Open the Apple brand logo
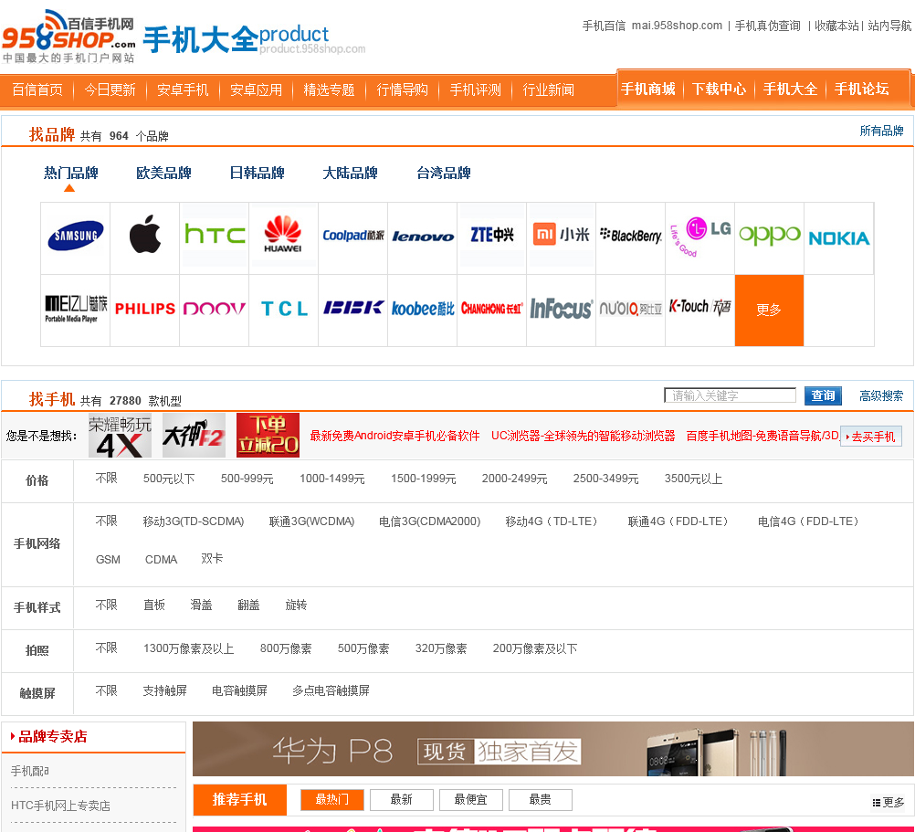This screenshot has width=915, height=832. point(144,234)
